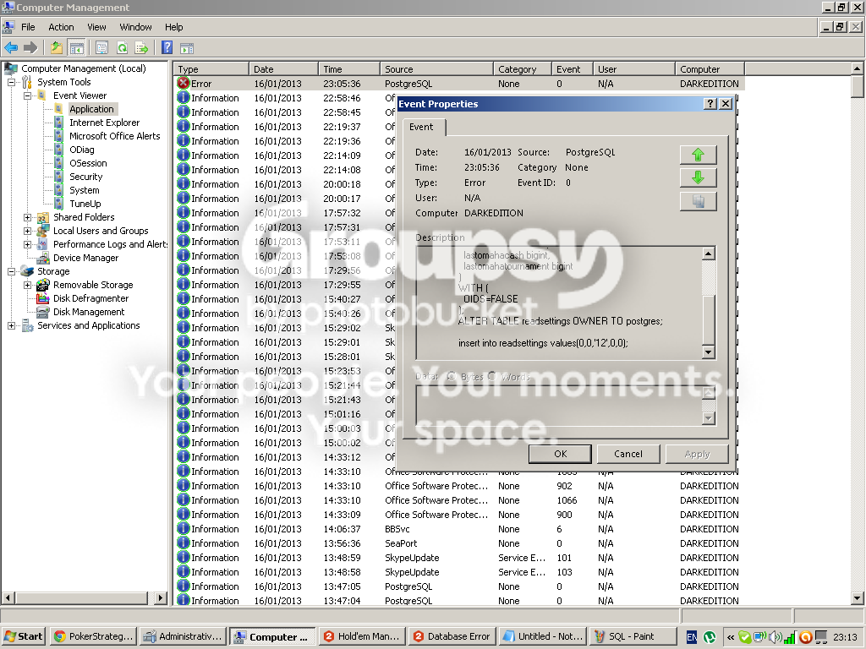Expand the Services and Applications node
The height and width of the screenshot is (649, 866).
[x=11, y=325]
